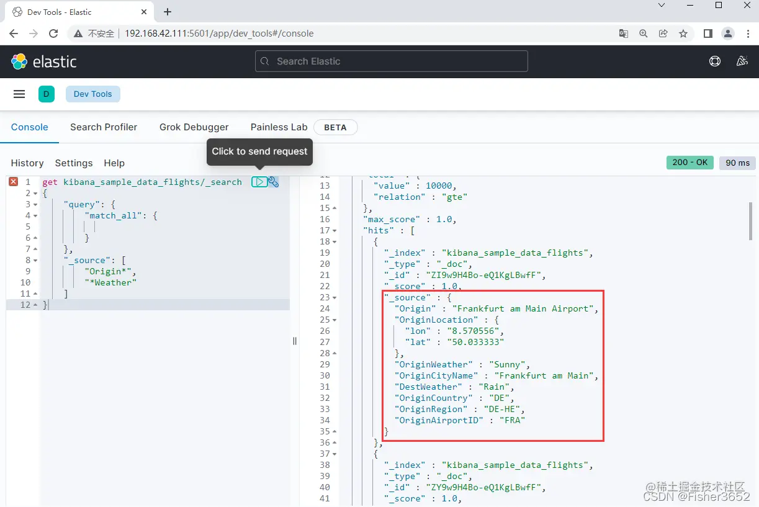The image size is (759, 507).
Task: Bookmark page with star icon
Action: [683, 34]
